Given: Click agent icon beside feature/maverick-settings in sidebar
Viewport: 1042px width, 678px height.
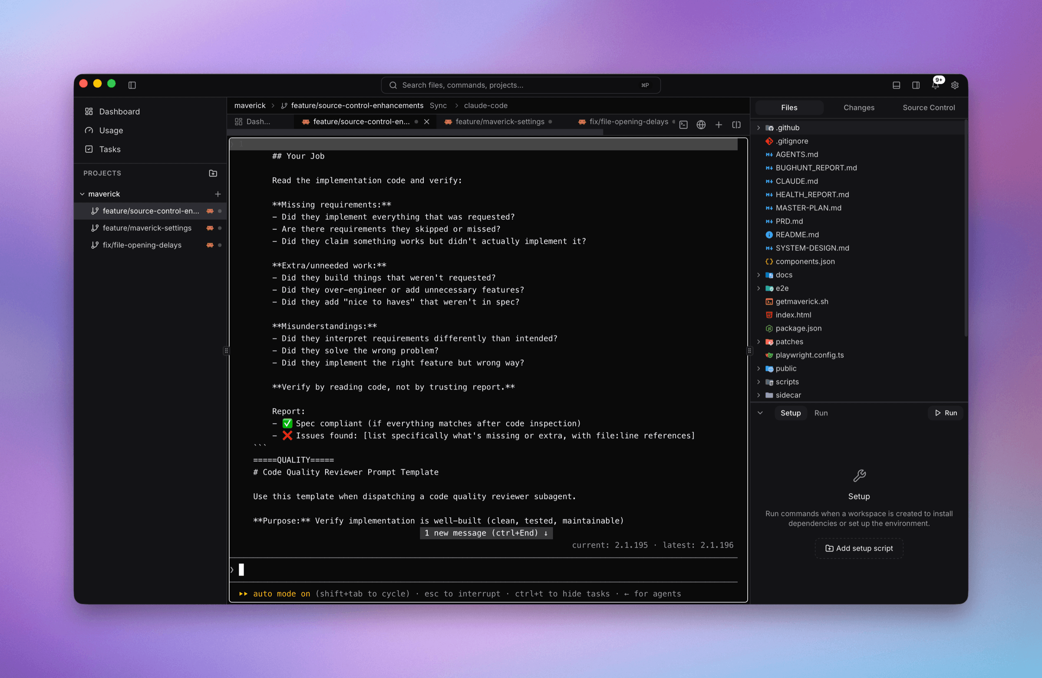Looking at the screenshot, I should tap(210, 228).
